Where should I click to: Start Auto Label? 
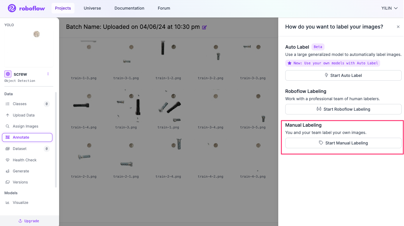[x=343, y=75]
